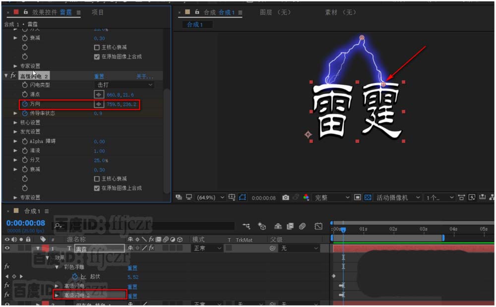496x307 pixels.
Task: Enable motion blur icon in timeline
Action: pyautogui.click(x=302, y=226)
